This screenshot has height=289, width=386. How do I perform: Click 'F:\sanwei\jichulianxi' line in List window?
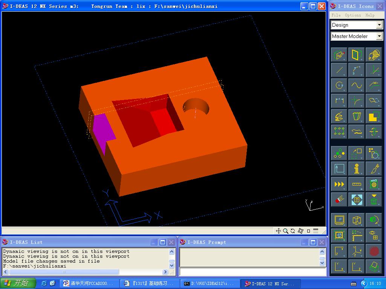35,266
